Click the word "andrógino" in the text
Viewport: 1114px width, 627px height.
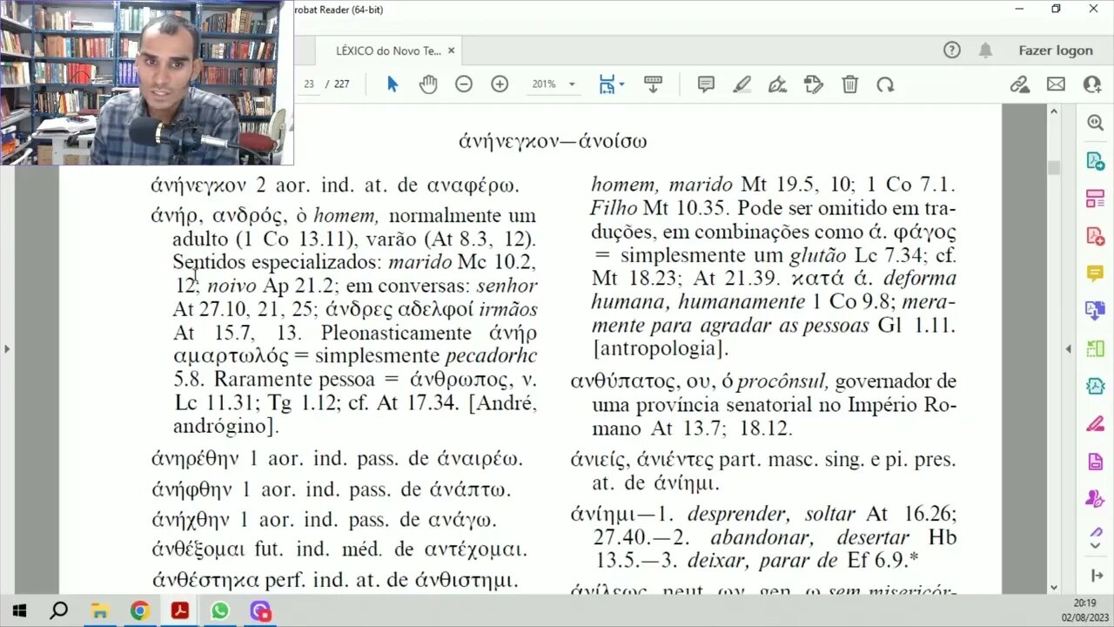coord(222,428)
